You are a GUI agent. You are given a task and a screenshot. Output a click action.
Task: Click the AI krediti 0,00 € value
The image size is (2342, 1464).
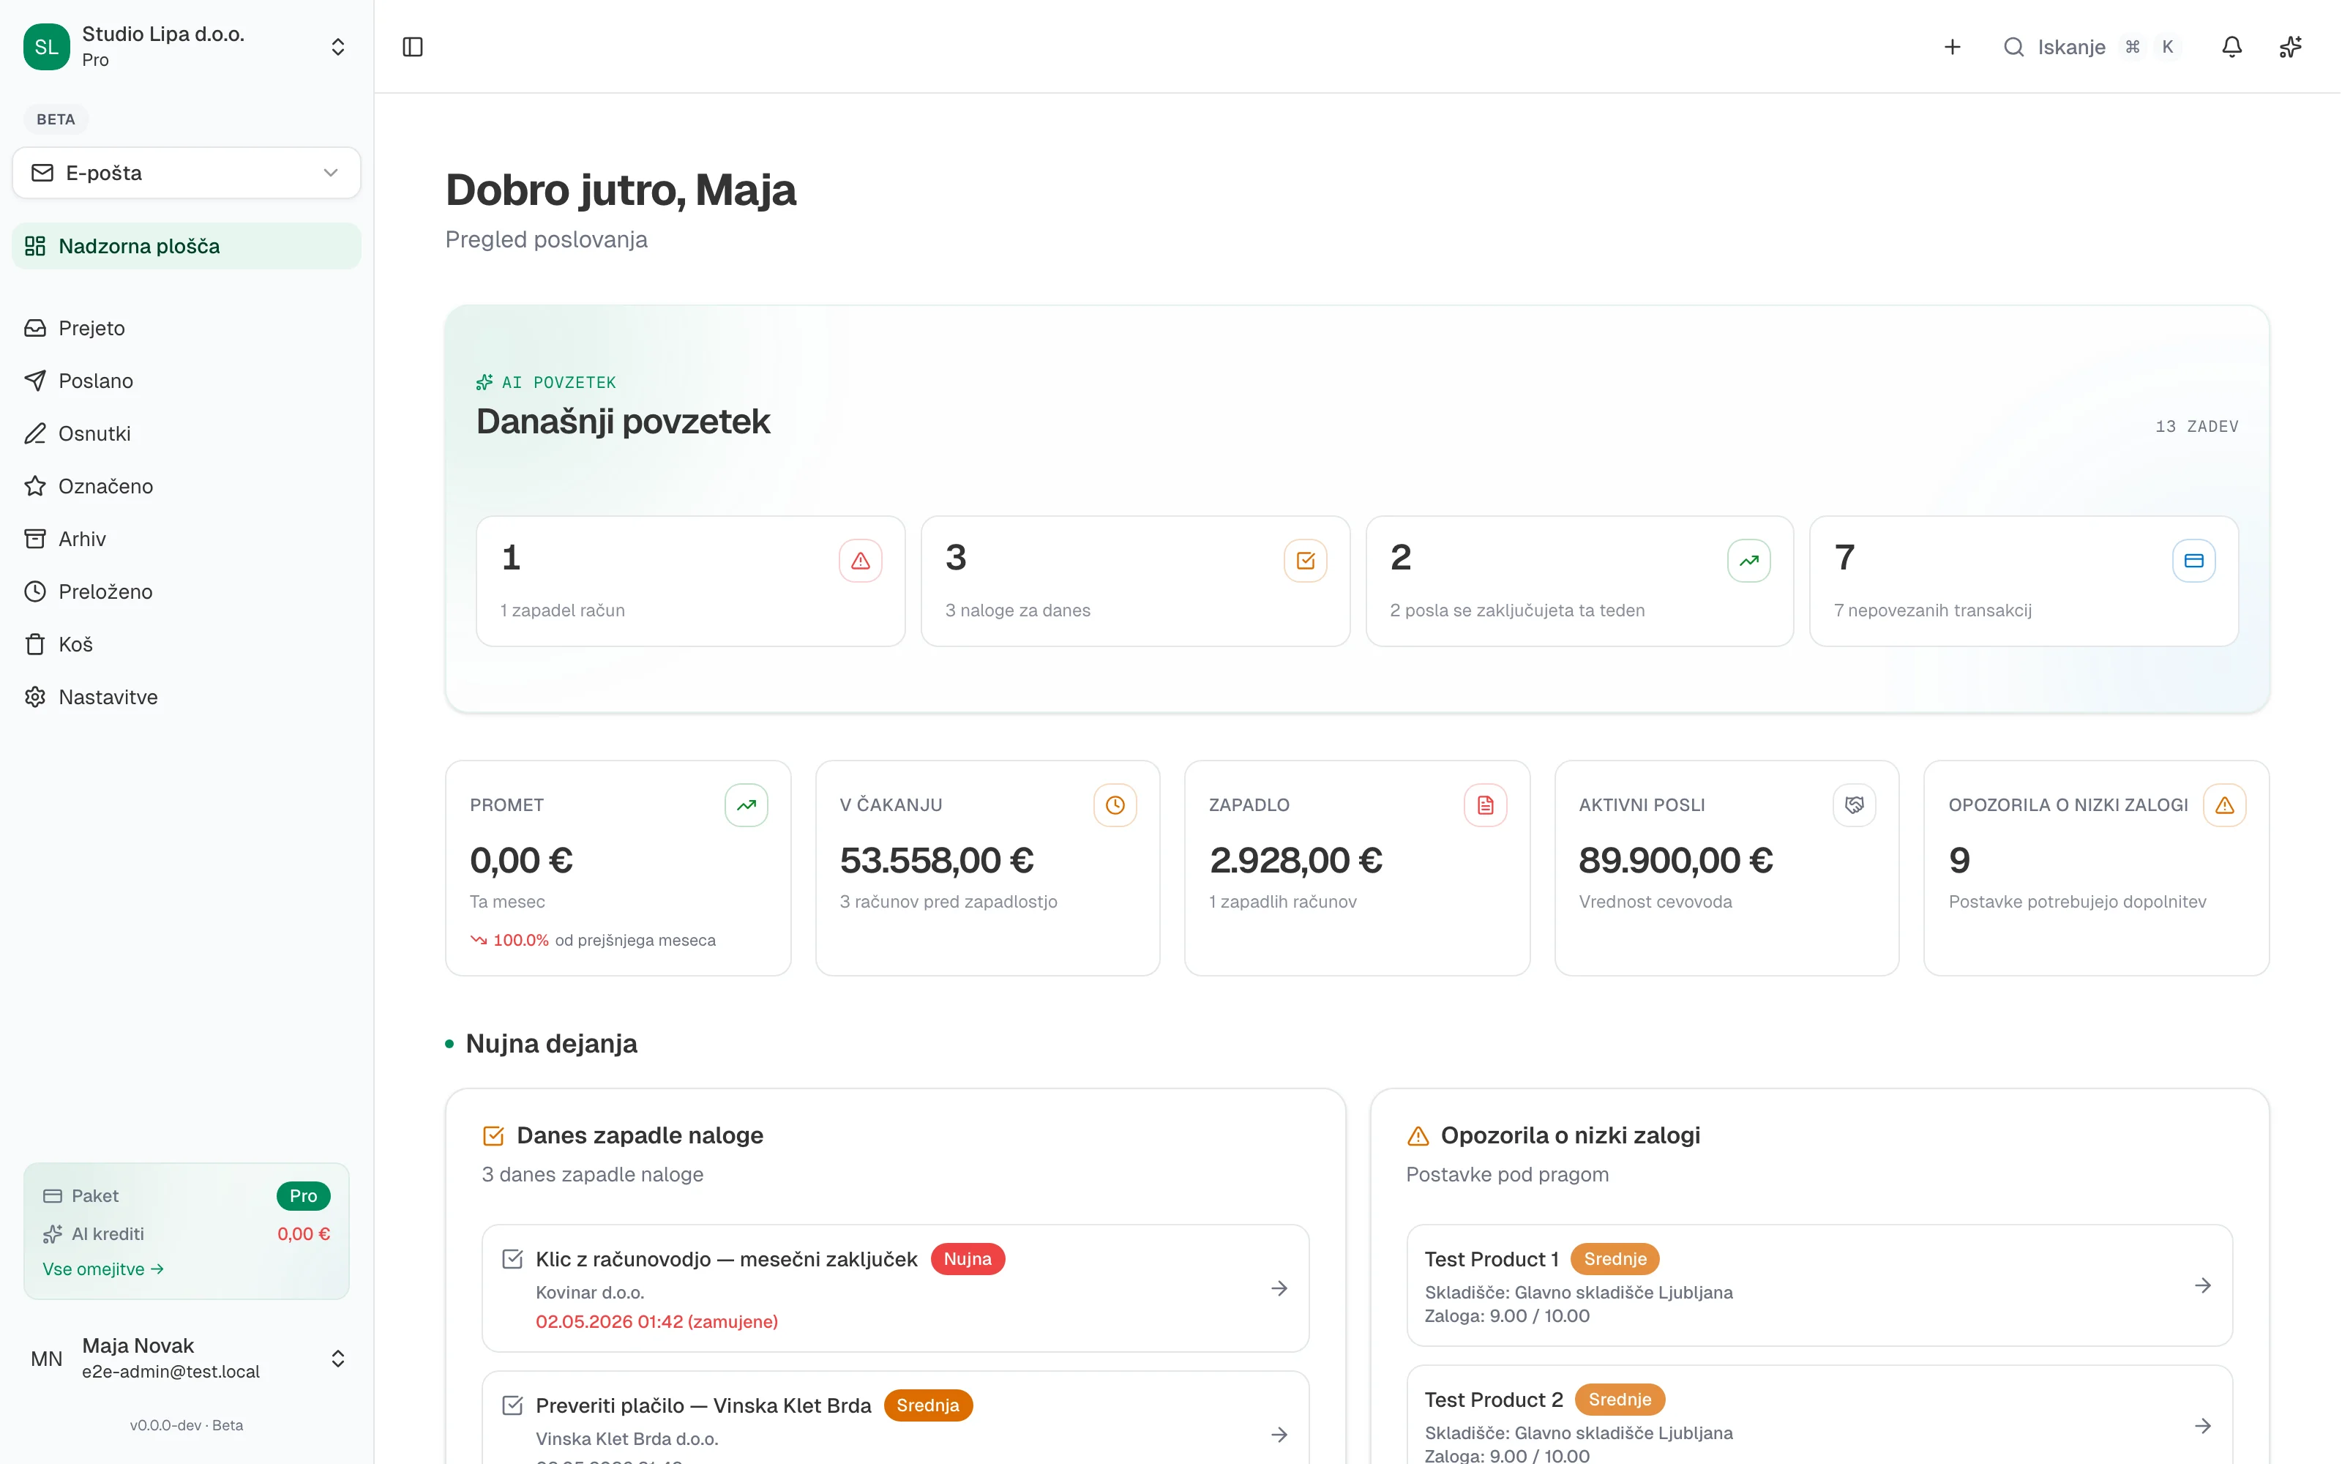(304, 1233)
